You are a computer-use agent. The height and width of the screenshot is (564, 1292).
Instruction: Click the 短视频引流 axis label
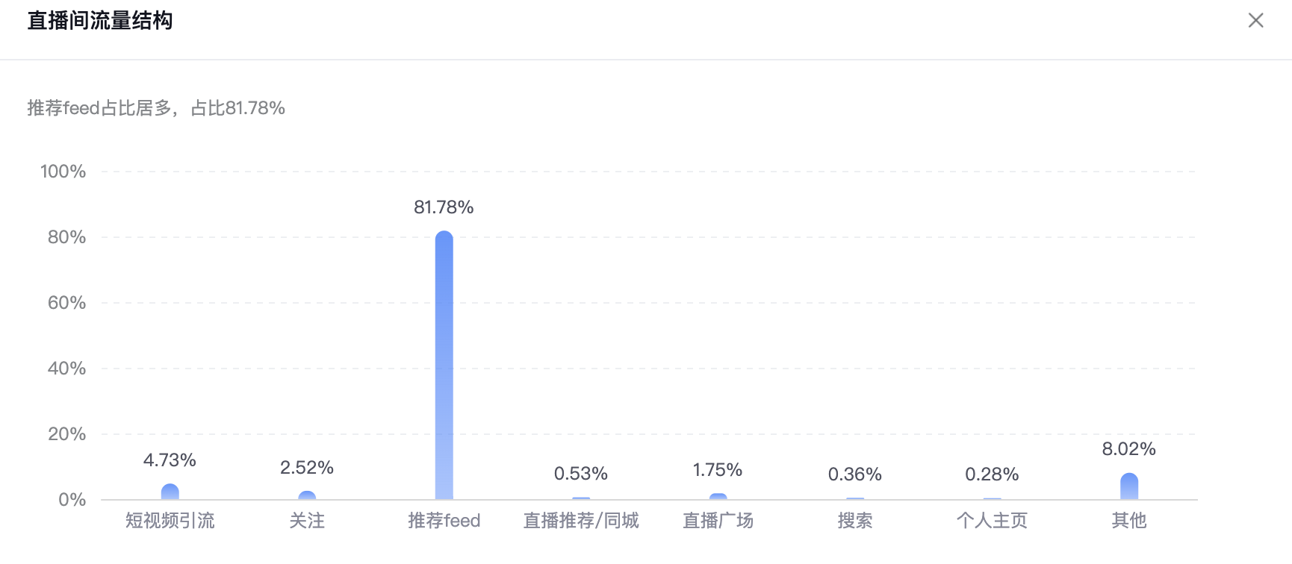click(170, 521)
